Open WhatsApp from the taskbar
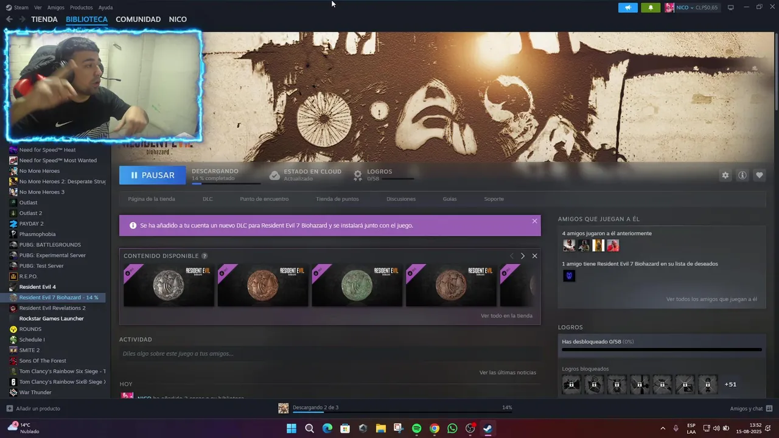Image resolution: width=779 pixels, height=438 pixels. tap(452, 428)
